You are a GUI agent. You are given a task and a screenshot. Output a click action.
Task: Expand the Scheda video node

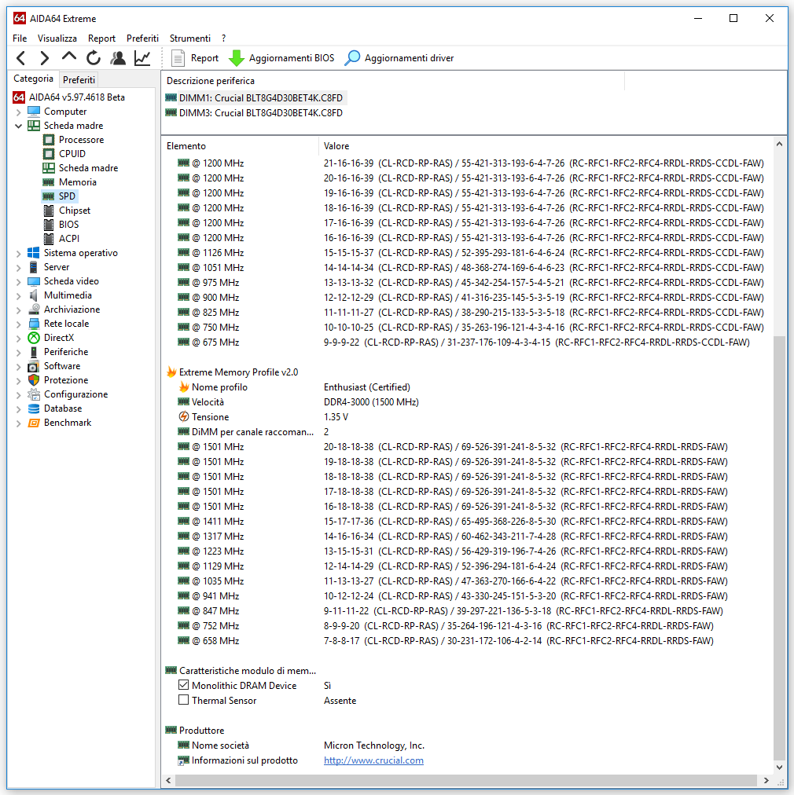point(19,281)
